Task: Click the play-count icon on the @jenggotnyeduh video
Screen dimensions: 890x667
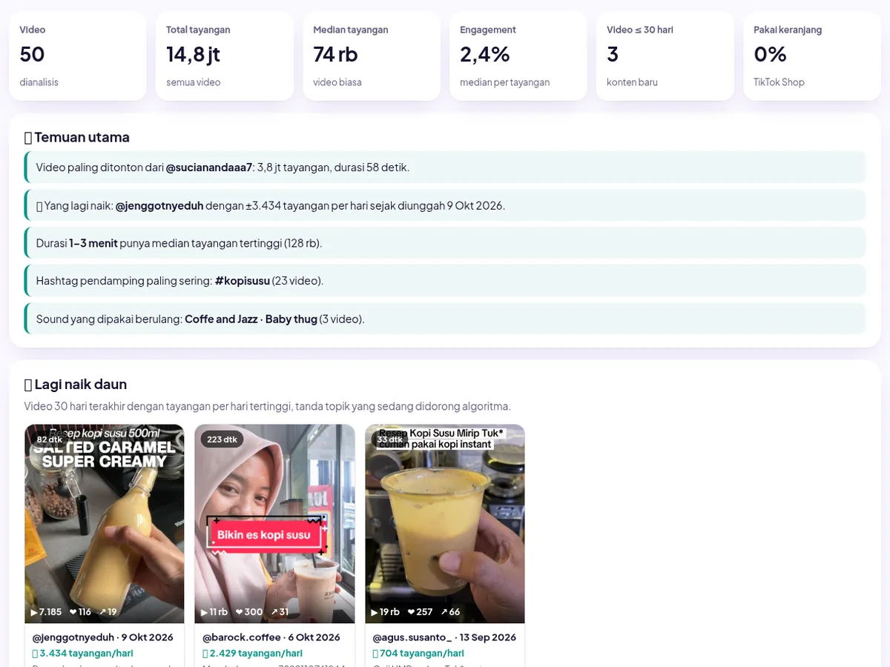Action: pos(34,612)
